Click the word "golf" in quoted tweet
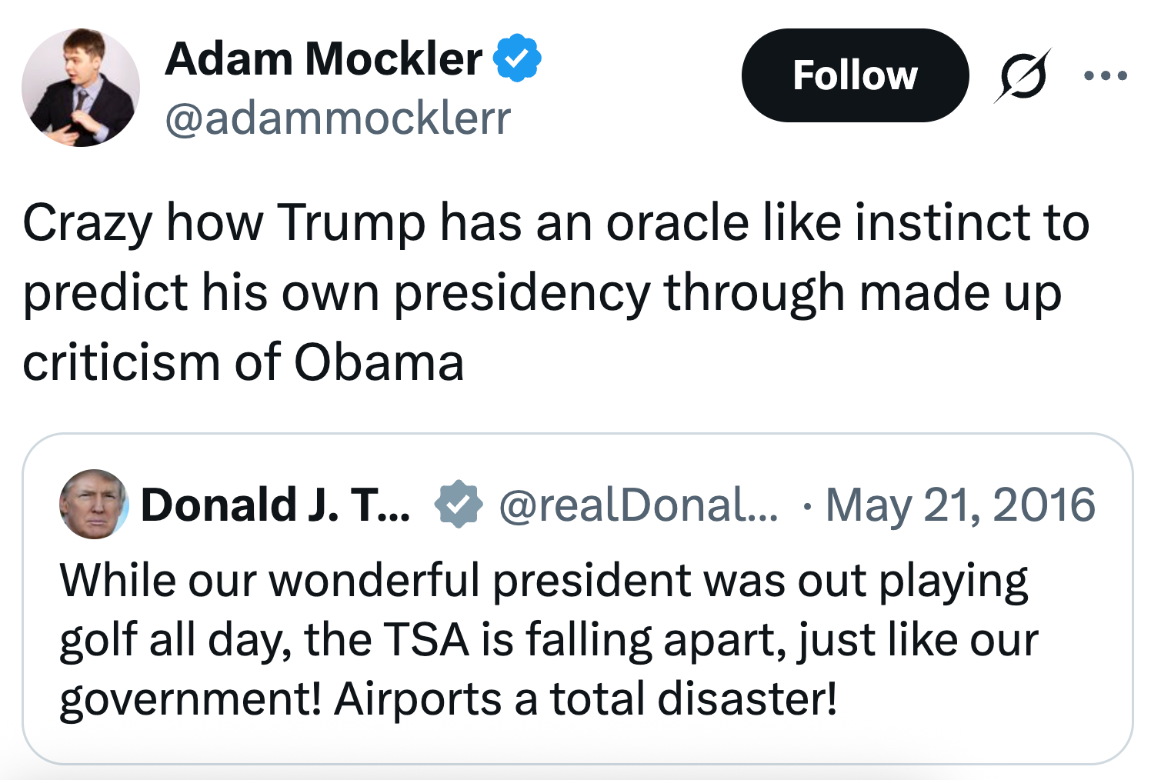The image size is (1171, 780). tap(98, 641)
